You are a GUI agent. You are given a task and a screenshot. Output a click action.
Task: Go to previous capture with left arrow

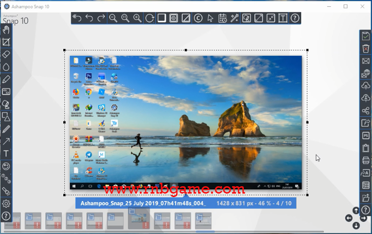[x=349, y=218]
